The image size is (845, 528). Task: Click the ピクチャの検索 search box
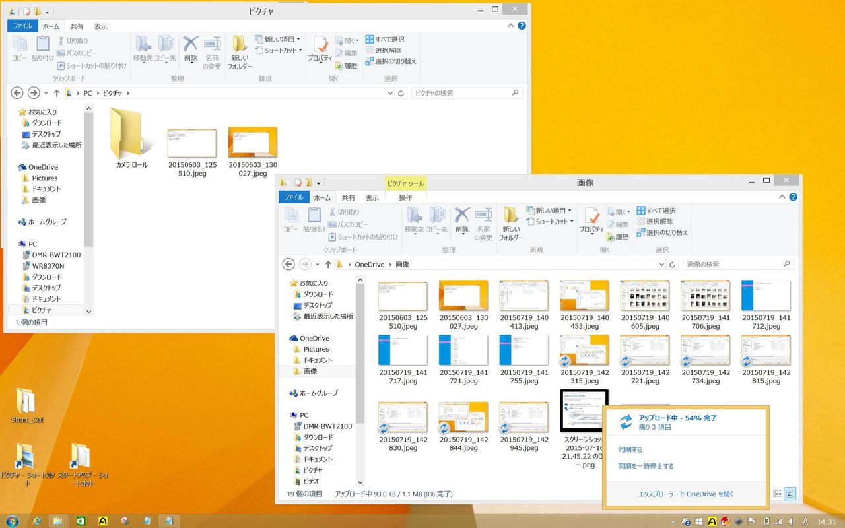[467, 93]
